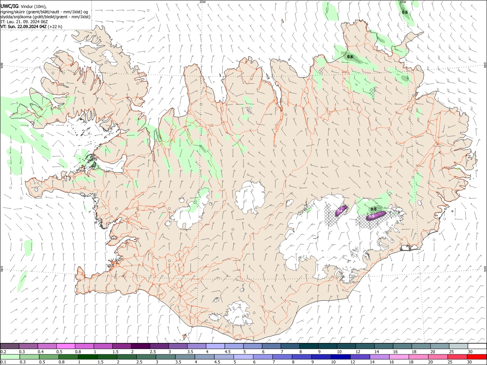487x365 pixels.
Task: Pick the rain legend 6 periwinkle swatch
Action: point(263,357)
